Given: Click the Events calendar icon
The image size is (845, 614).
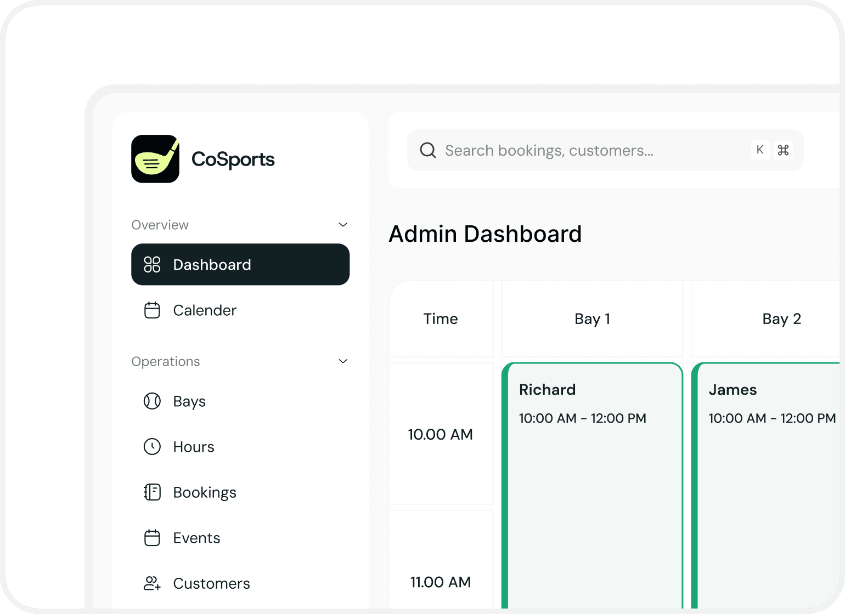Looking at the screenshot, I should point(152,537).
